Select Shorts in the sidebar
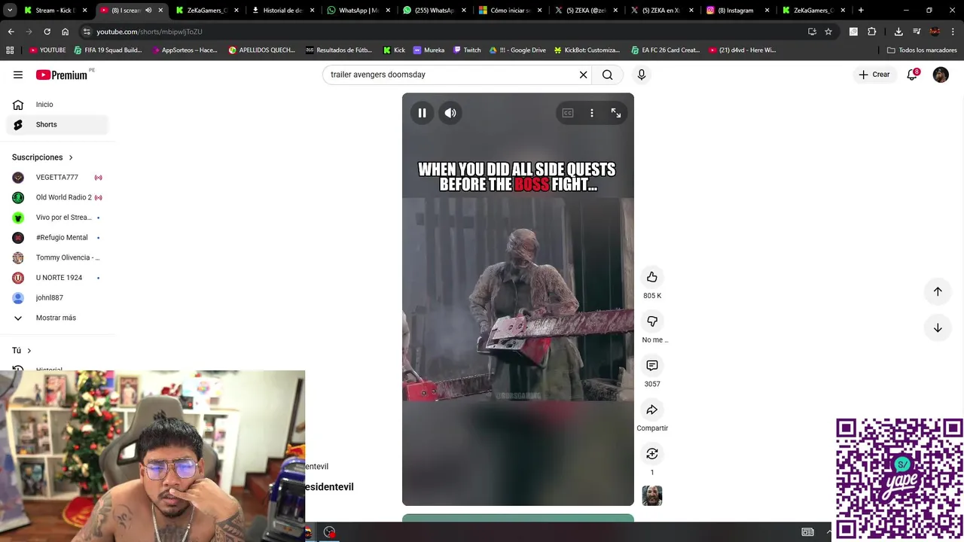Image resolution: width=964 pixels, height=542 pixels. point(57,124)
